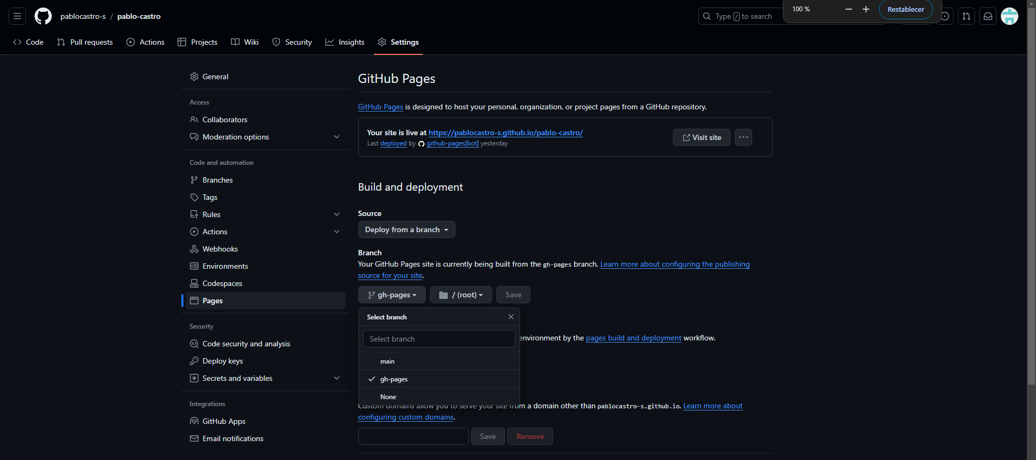Open the Wiki tab
The height and width of the screenshot is (460, 1036).
point(245,42)
